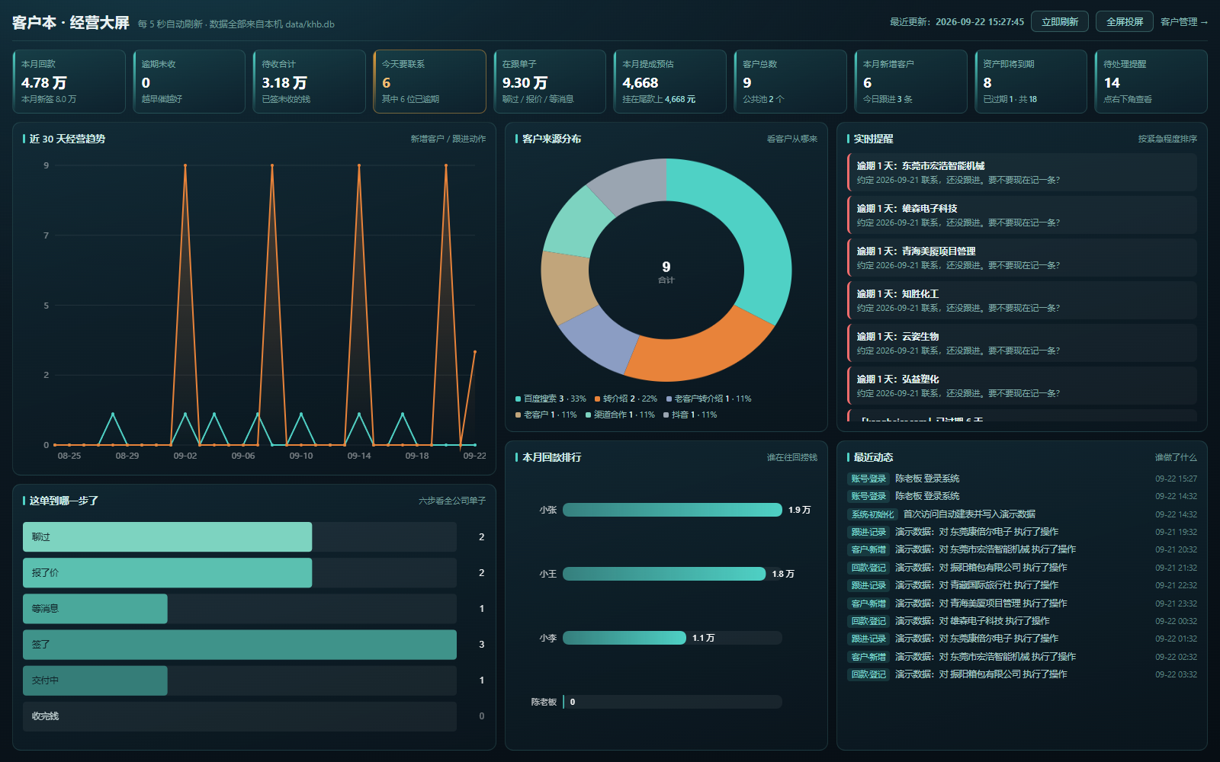Open the overdue reminder for 东莞市宏浩智能机械
Screen dimensions: 1220x762
pos(1022,172)
